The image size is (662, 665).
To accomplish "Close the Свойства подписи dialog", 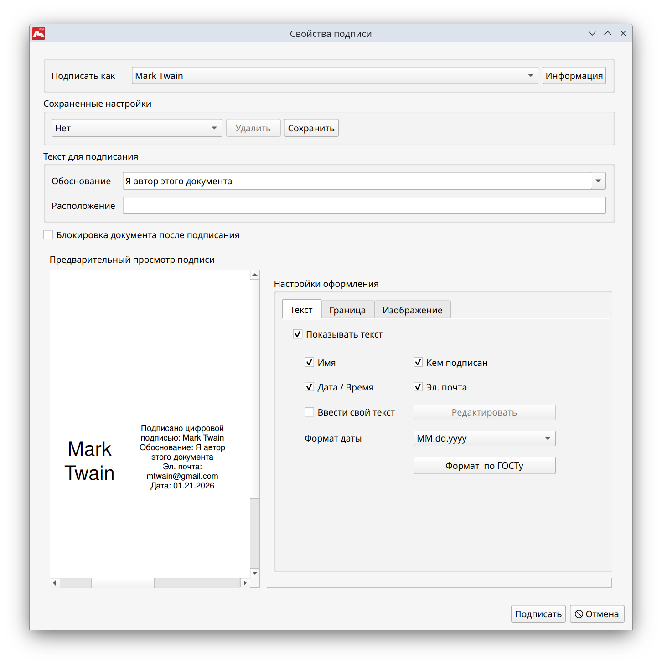I will (623, 33).
